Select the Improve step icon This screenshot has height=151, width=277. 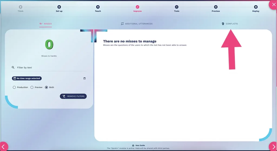coord(137,7)
